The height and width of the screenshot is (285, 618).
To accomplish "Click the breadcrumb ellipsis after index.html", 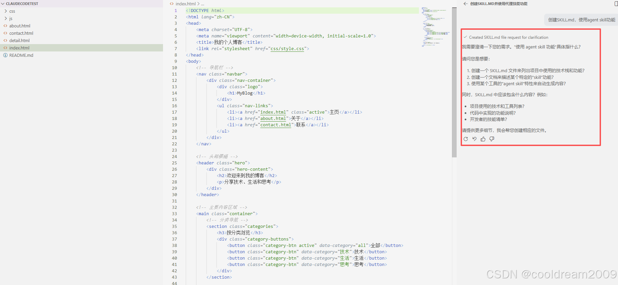I will click(202, 4).
